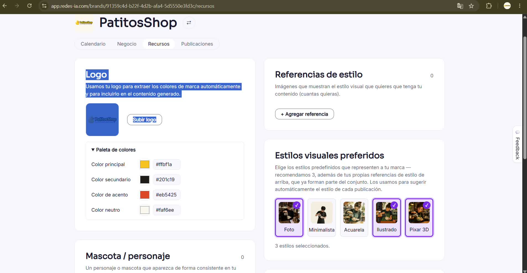Click the PatitosShop brand logo in header
The width and height of the screenshot is (527, 273).
pos(84,23)
